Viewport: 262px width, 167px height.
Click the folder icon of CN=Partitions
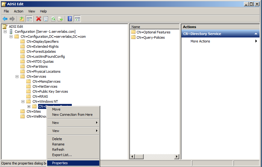coord(22,66)
